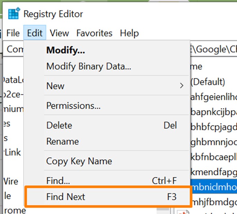Close the open Edit menu
The height and width of the screenshot is (214, 237).
point(35,33)
